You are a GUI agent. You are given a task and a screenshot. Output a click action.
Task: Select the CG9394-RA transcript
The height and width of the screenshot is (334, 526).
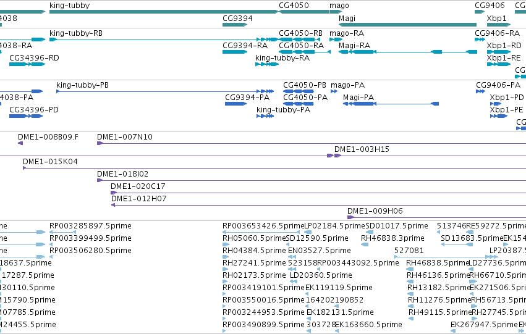(x=235, y=52)
